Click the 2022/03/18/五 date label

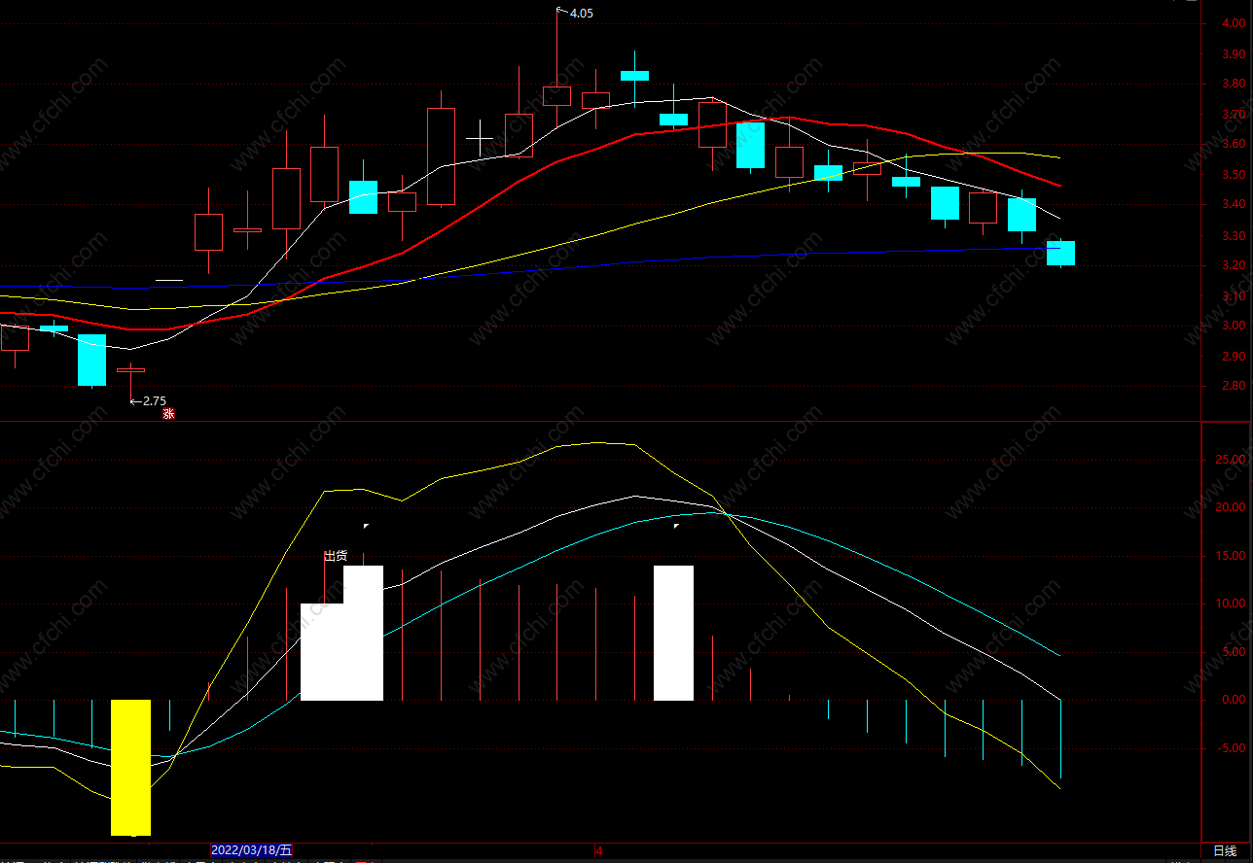pyautogui.click(x=252, y=850)
